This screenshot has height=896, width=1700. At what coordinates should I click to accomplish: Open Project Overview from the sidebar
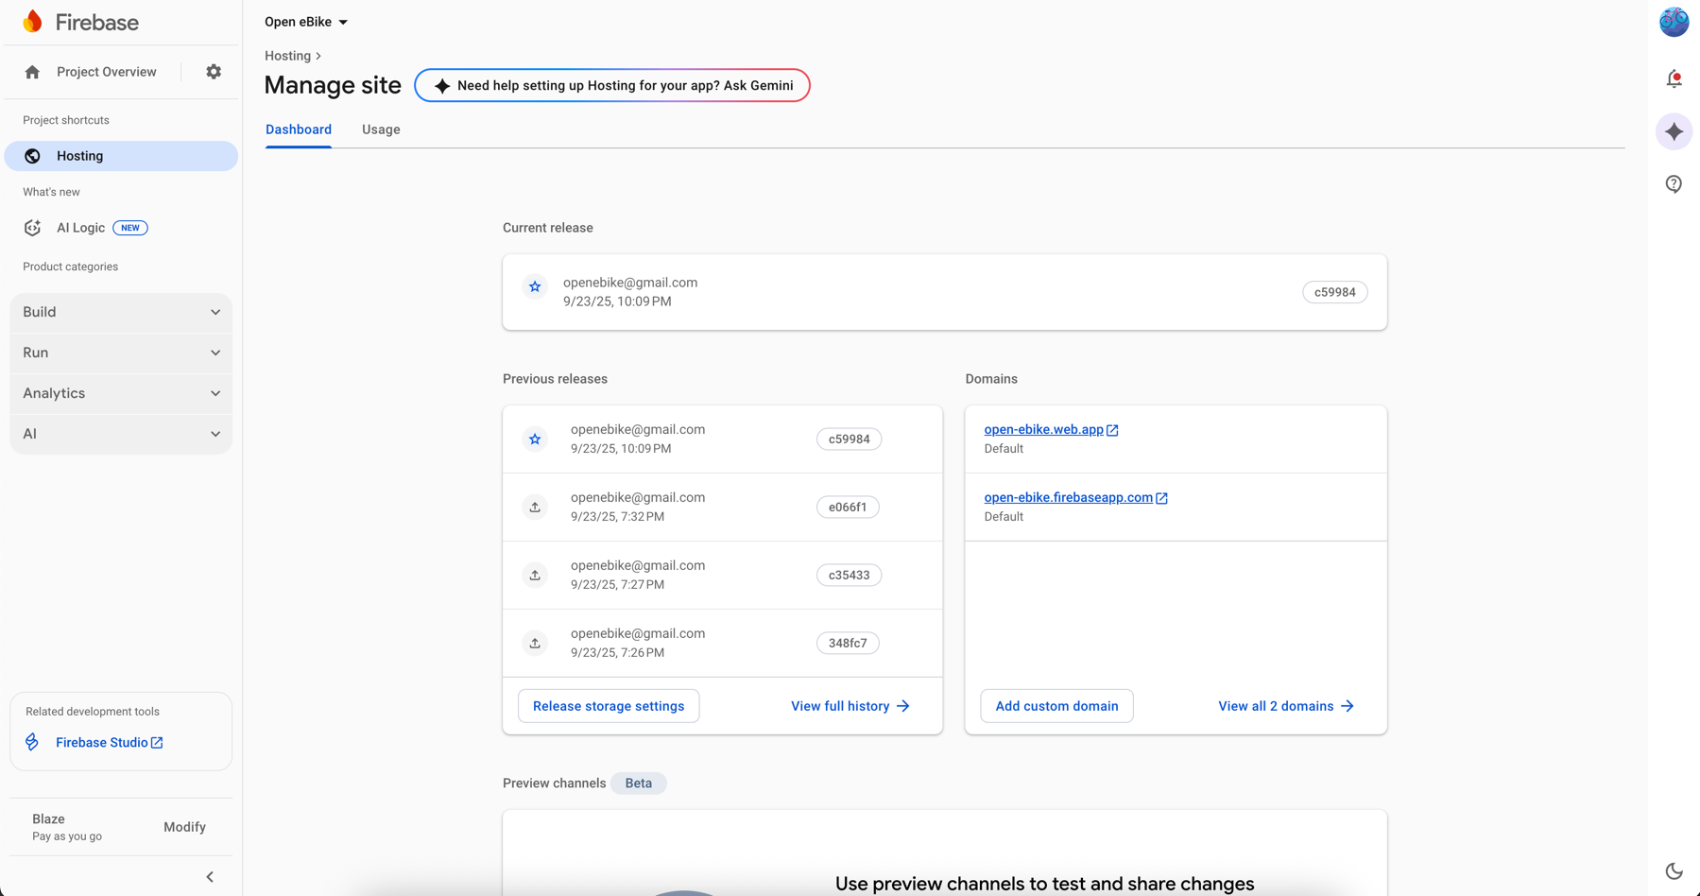click(106, 71)
